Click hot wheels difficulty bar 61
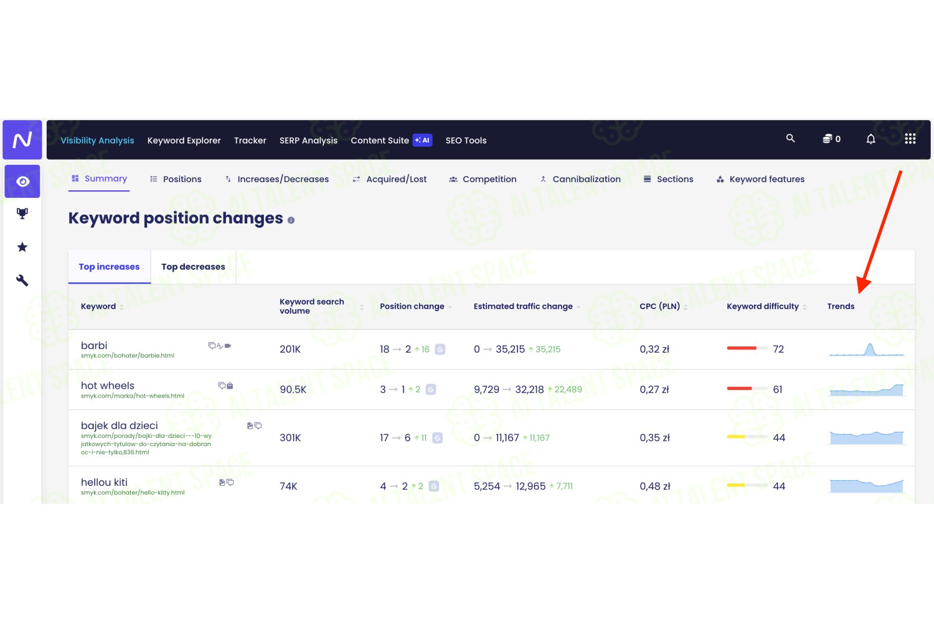Viewport: 934px width, 622px height. [x=747, y=389]
